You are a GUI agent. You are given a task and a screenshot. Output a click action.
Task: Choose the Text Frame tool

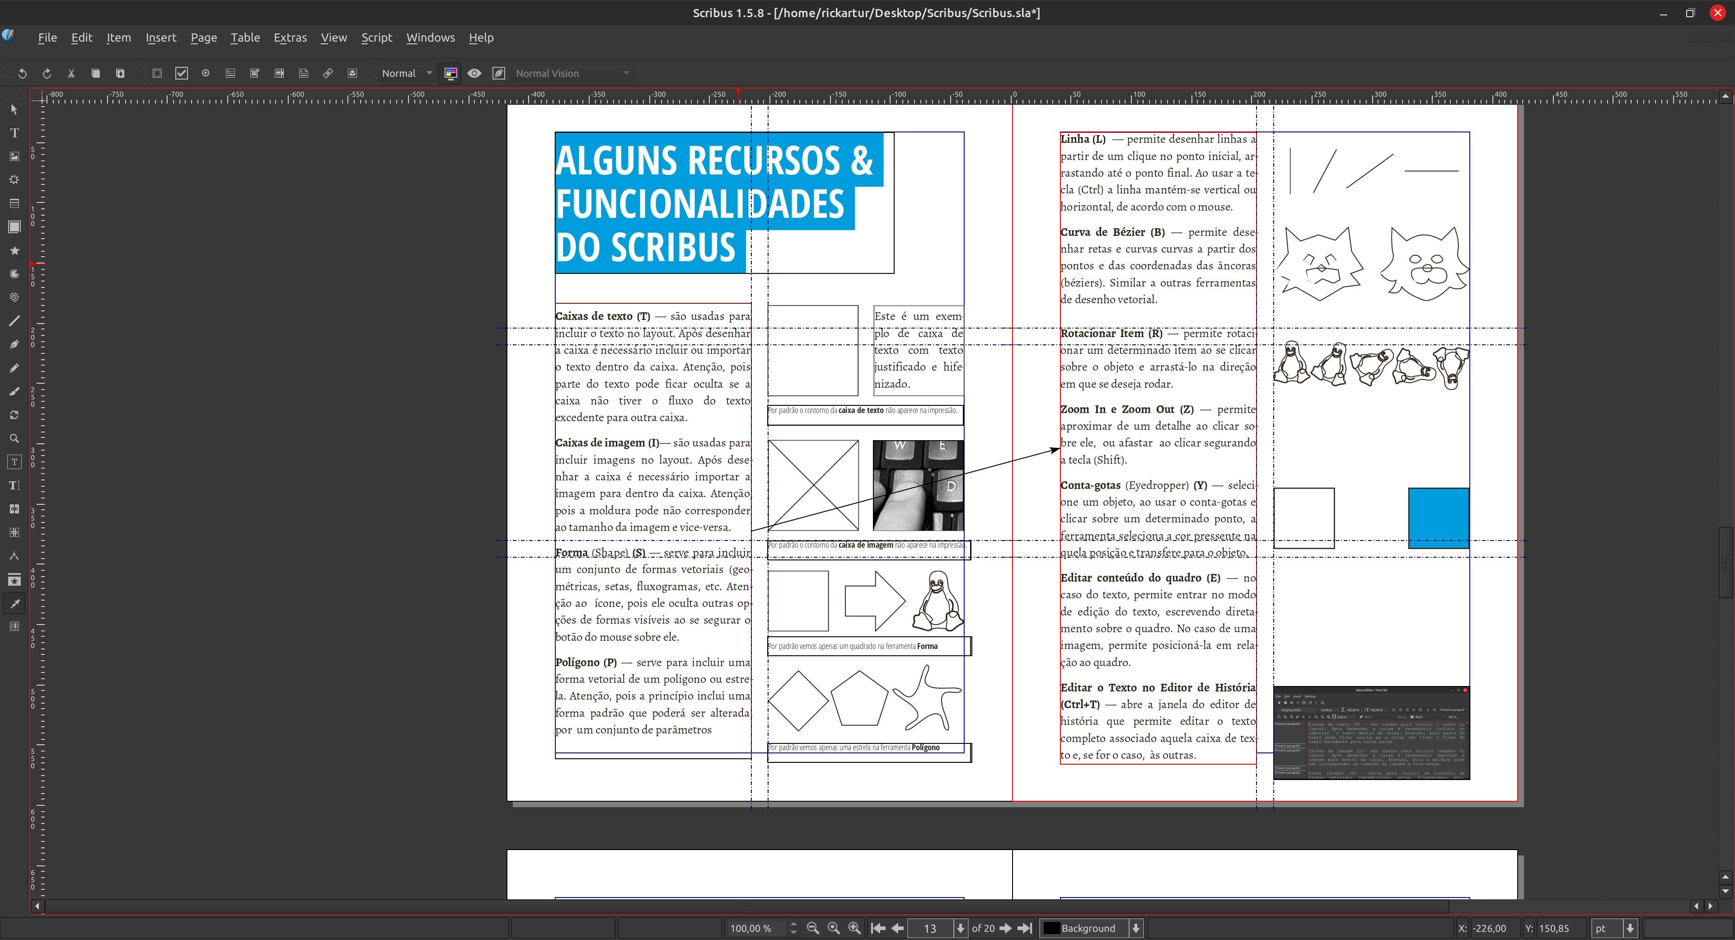click(x=14, y=133)
